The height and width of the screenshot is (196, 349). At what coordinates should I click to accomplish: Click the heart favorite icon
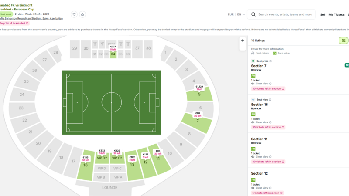74,14
